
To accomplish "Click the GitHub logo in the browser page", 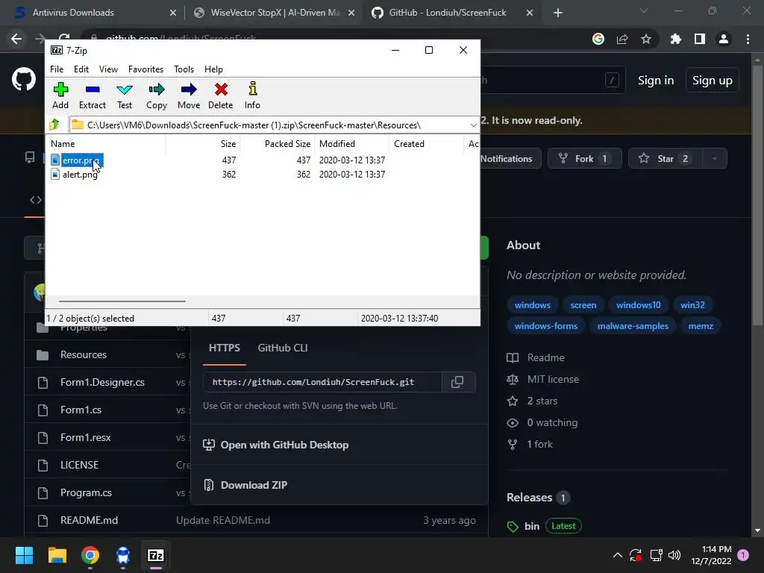I will click(x=24, y=79).
